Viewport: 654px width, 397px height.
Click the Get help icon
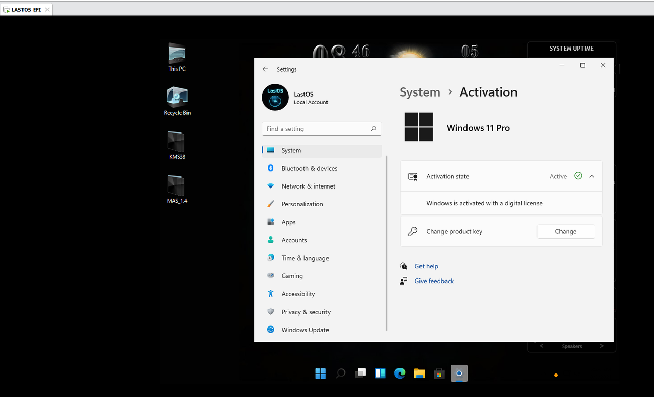coord(404,266)
